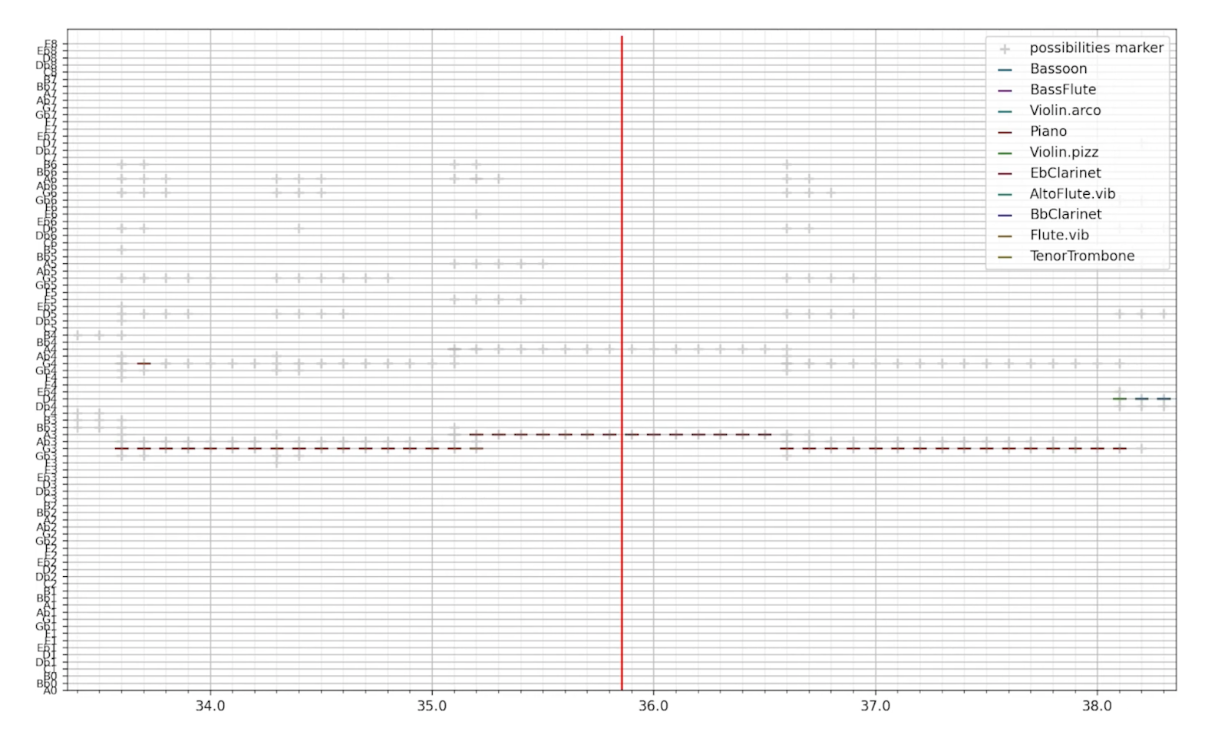Viewport: 1228px width, 738px height.
Task: Click the 35.0 x-axis tick label
Action: point(432,706)
